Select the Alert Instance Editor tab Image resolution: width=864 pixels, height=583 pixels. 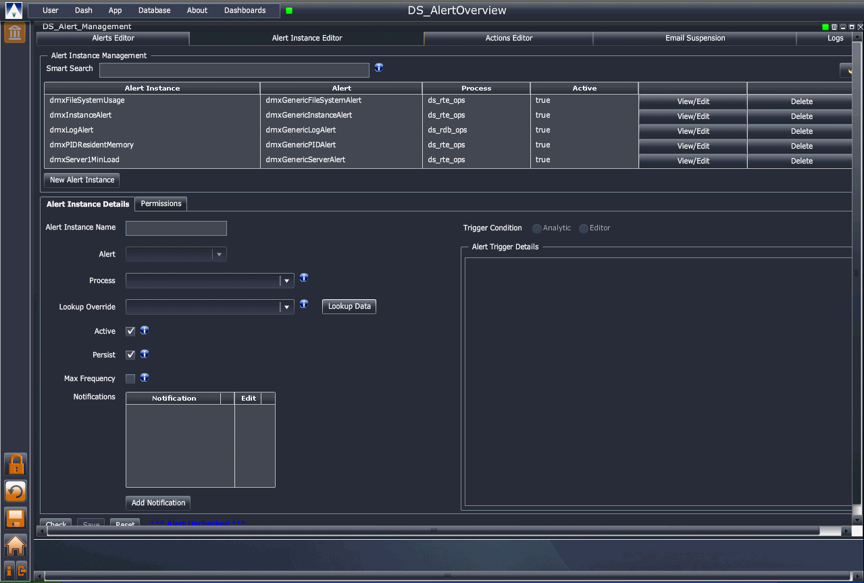307,39
